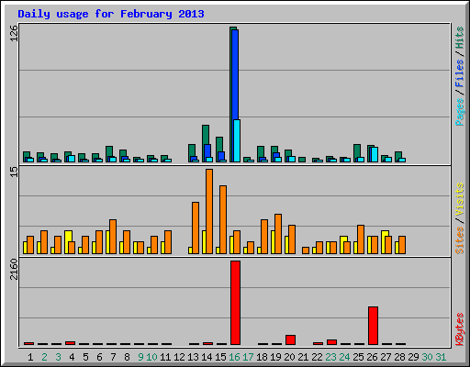The image size is (470, 367).
Task: Click the day 26 axis label
Action: click(x=372, y=357)
